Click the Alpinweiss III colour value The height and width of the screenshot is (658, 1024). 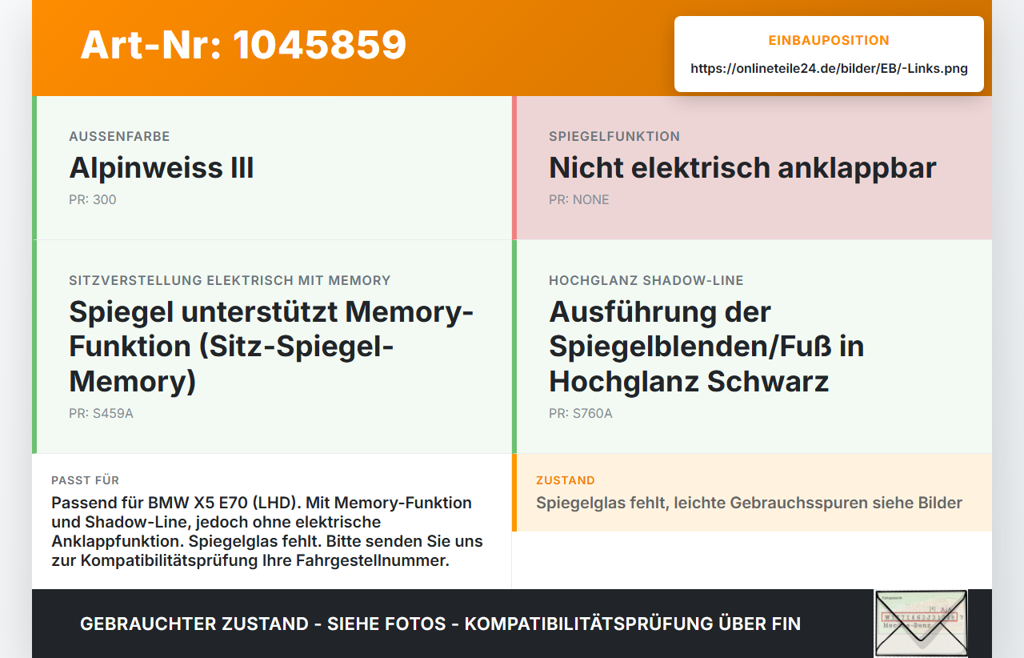pyautogui.click(x=162, y=168)
